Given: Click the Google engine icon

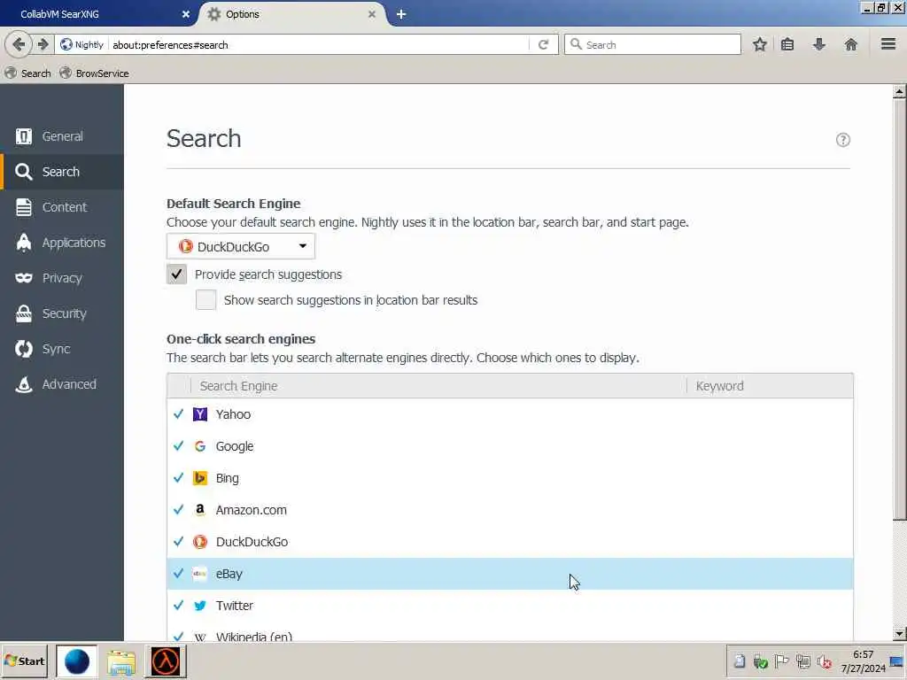Looking at the screenshot, I should point(199,446).
